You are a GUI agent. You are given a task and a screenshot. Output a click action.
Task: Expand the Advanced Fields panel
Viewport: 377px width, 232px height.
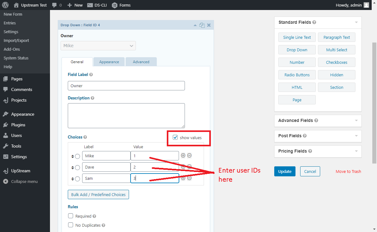(356, 121)
